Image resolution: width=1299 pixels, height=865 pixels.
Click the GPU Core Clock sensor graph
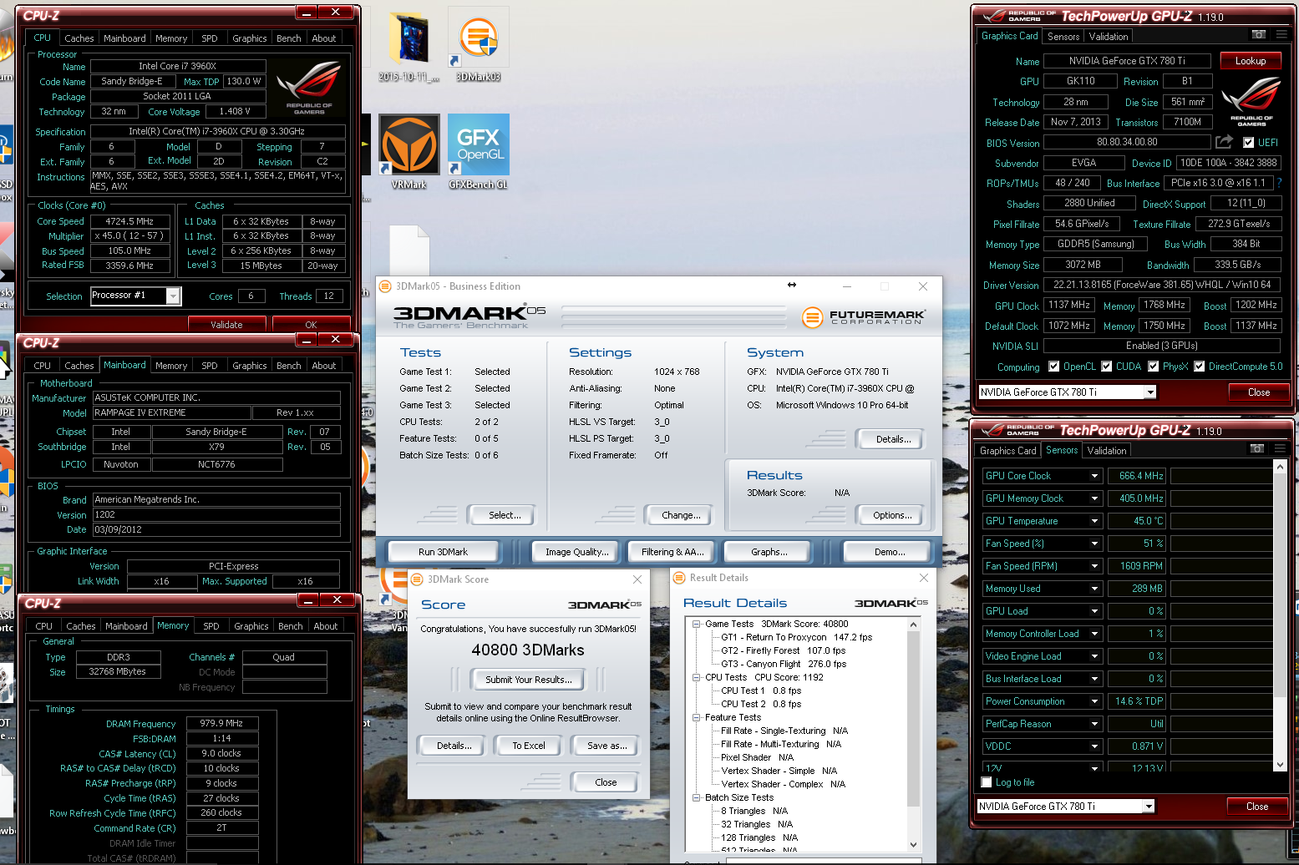(x=1220, y=476)
